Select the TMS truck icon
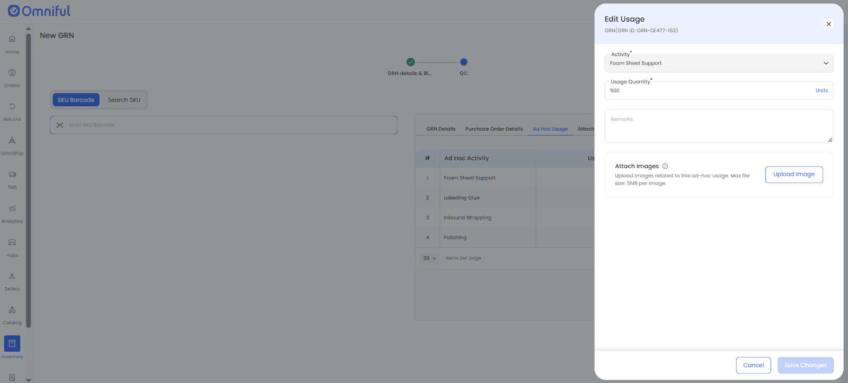This screenshot has width=848, height=383. pos(12,175)
